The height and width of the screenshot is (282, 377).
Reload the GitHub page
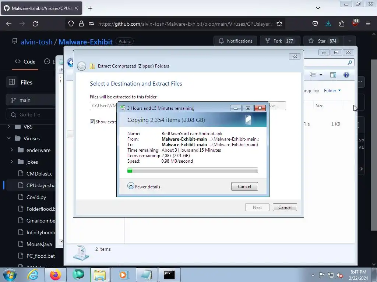35,24
